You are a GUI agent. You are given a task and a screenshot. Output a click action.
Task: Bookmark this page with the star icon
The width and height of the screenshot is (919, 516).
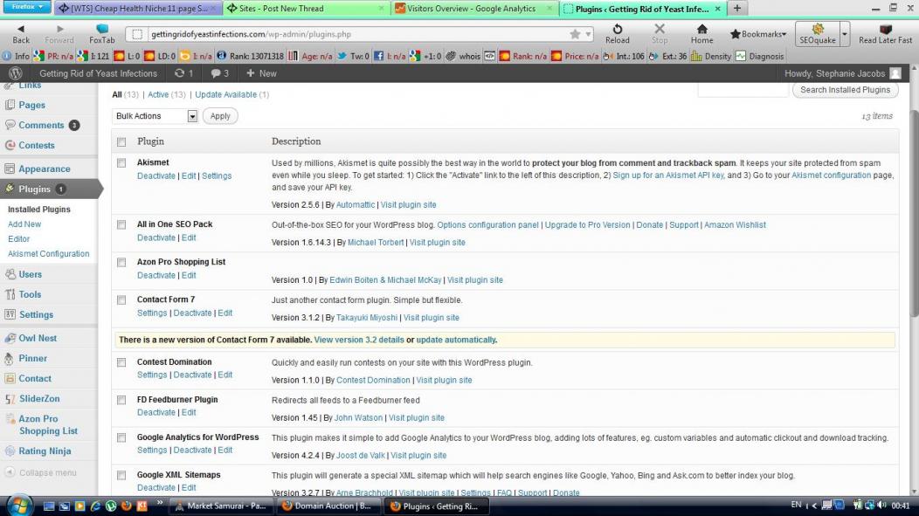click(575, 34)
